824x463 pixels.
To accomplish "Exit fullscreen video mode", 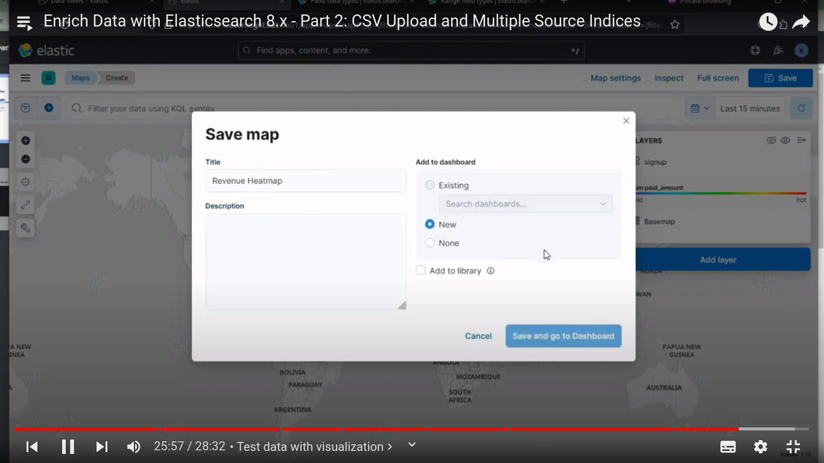I will 793,447.
